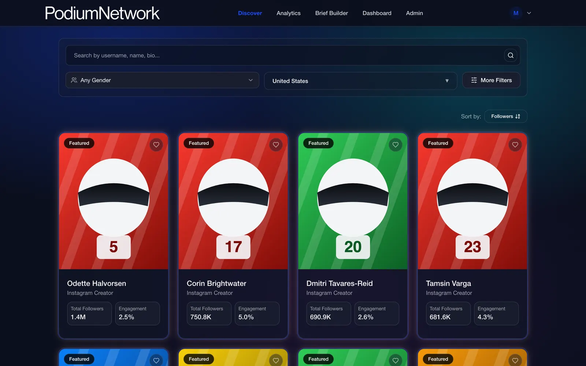
Task: Toggle heart on the blue second-row card
Action: click(x=156, y=360)
